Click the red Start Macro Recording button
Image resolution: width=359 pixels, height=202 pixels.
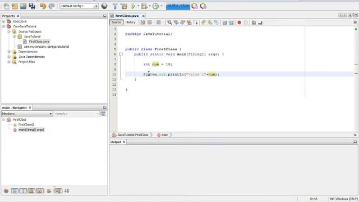point(240,22)
